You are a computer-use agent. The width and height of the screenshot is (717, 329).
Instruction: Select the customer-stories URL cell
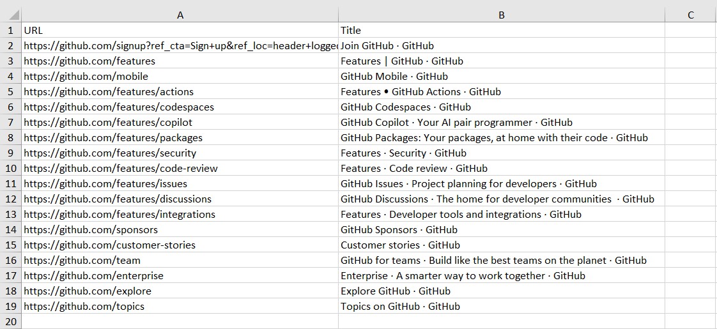[180, 245]
